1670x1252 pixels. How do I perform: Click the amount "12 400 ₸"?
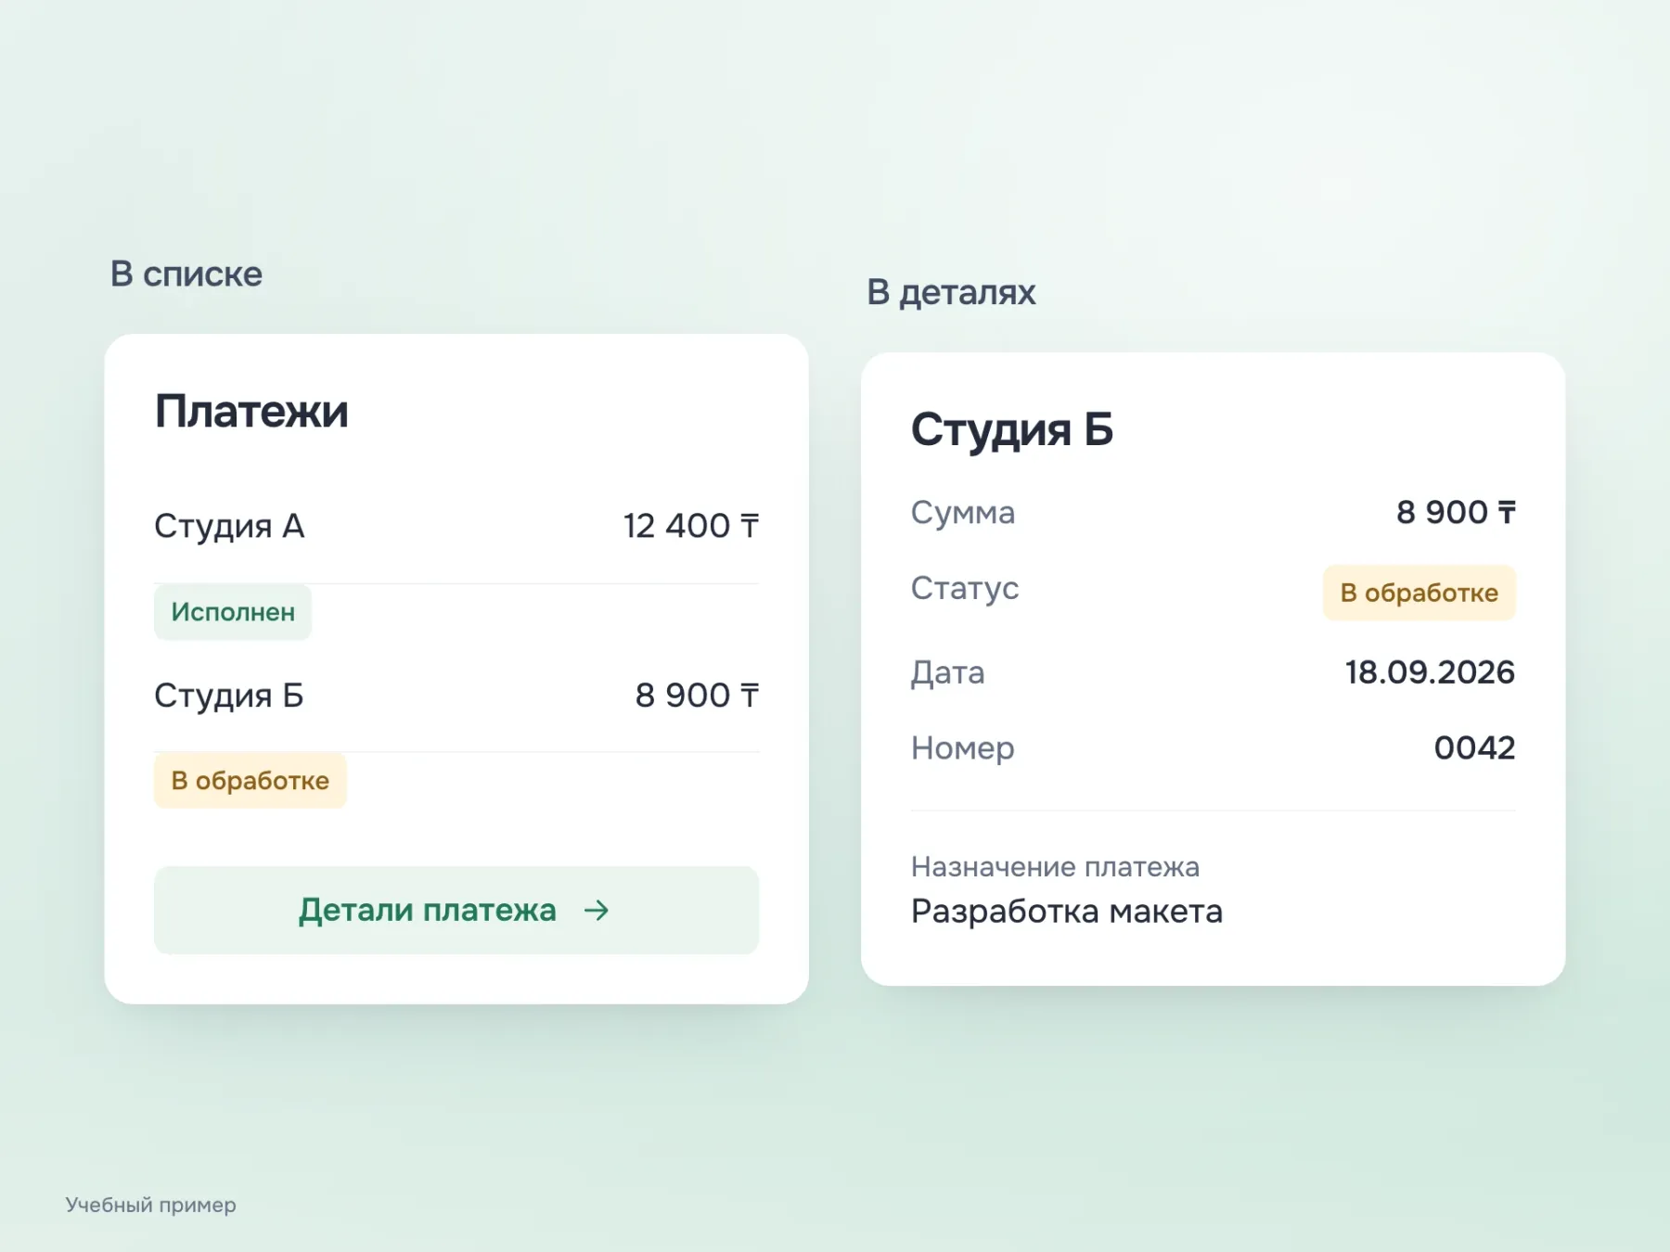click(x=691, y=526)
